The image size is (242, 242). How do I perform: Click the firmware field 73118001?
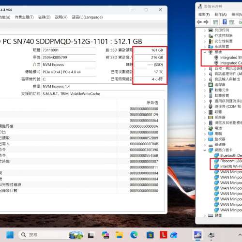69,50
